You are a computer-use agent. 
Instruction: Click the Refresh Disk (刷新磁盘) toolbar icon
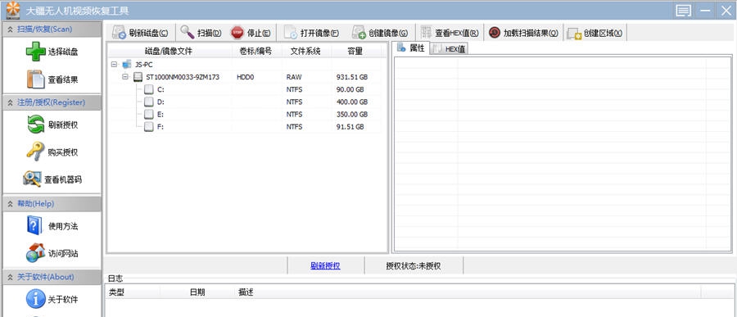pos(120,33)
